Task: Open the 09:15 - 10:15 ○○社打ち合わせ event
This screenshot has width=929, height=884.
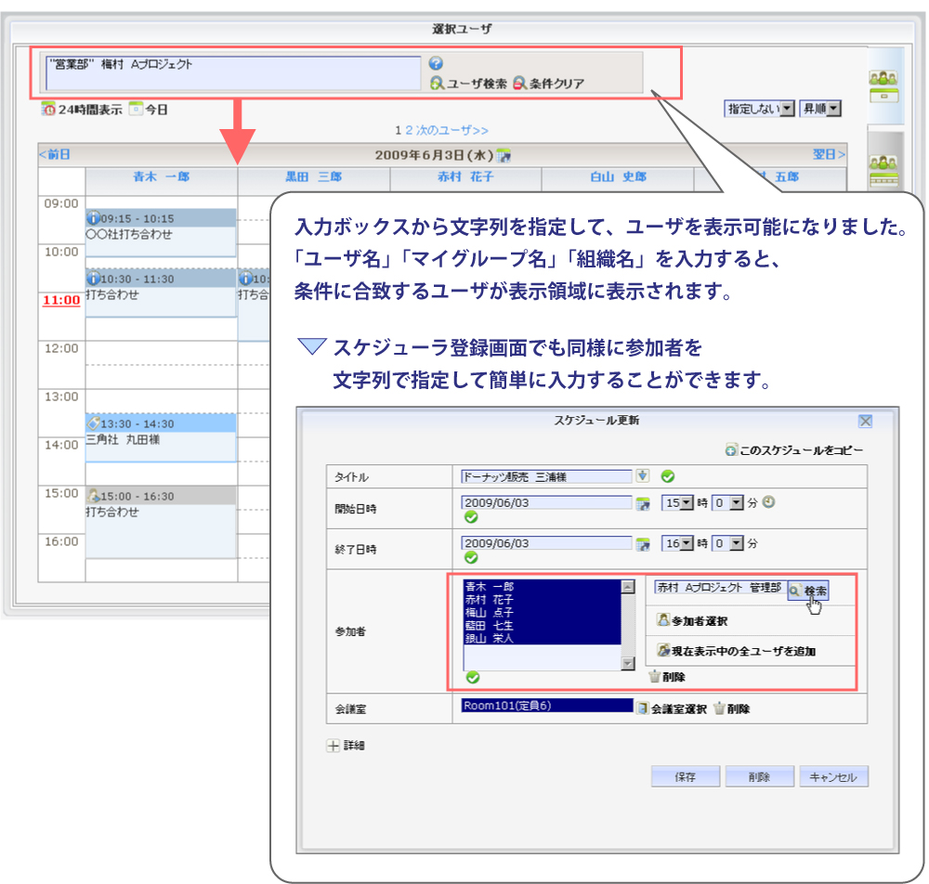Action: coord(161,233)
